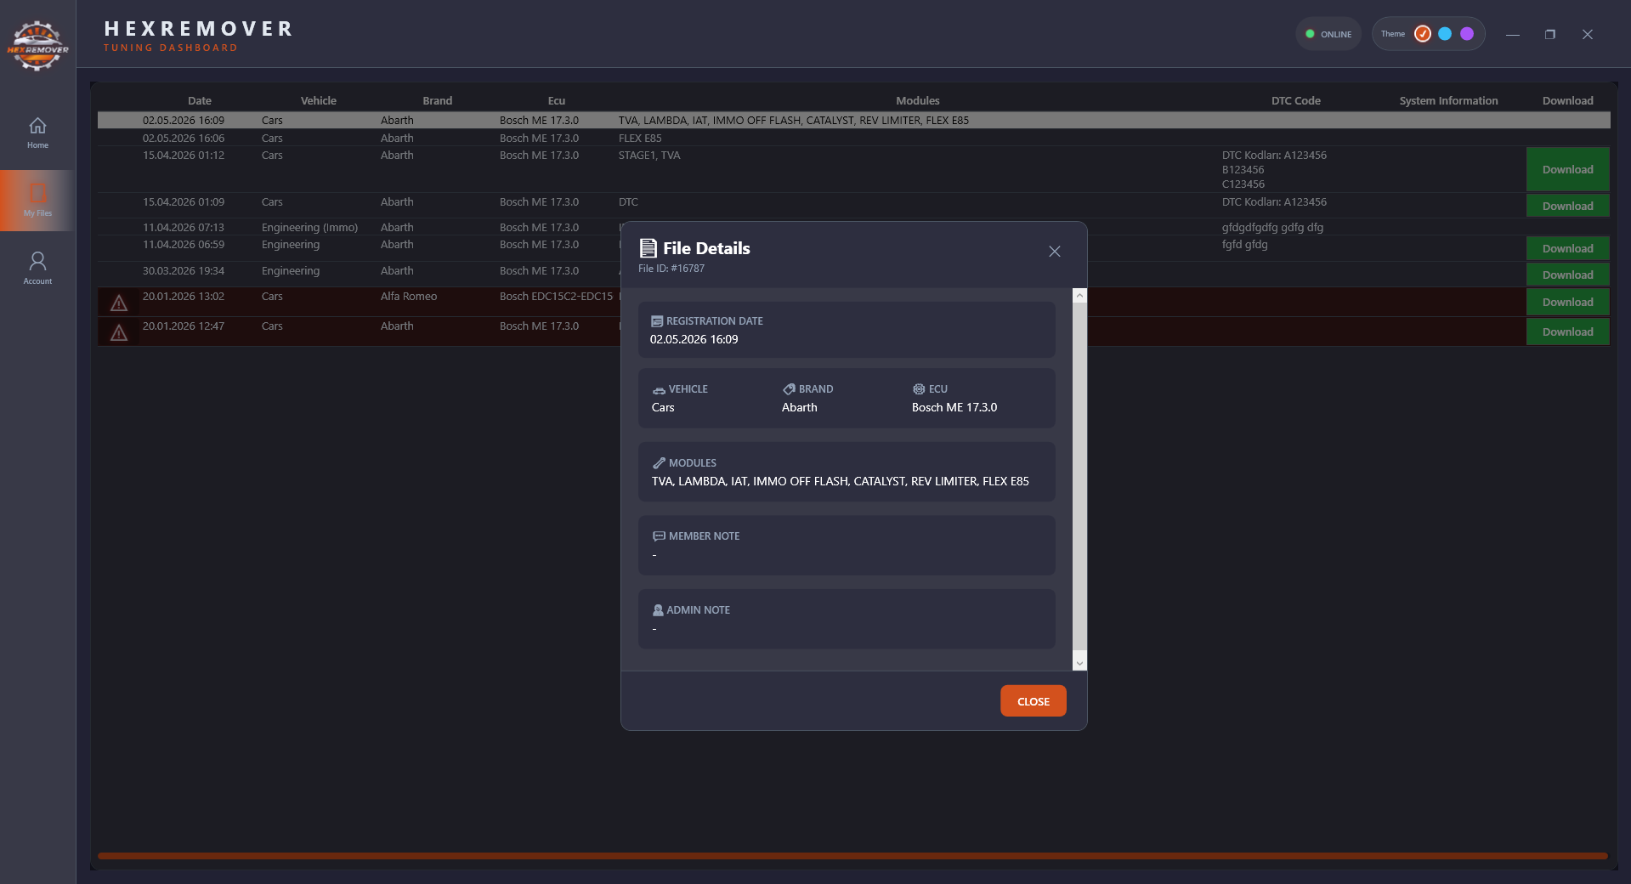Download the 20.01.2026 12:47 file
The image size is (1631, 884).
point(1567,331)
